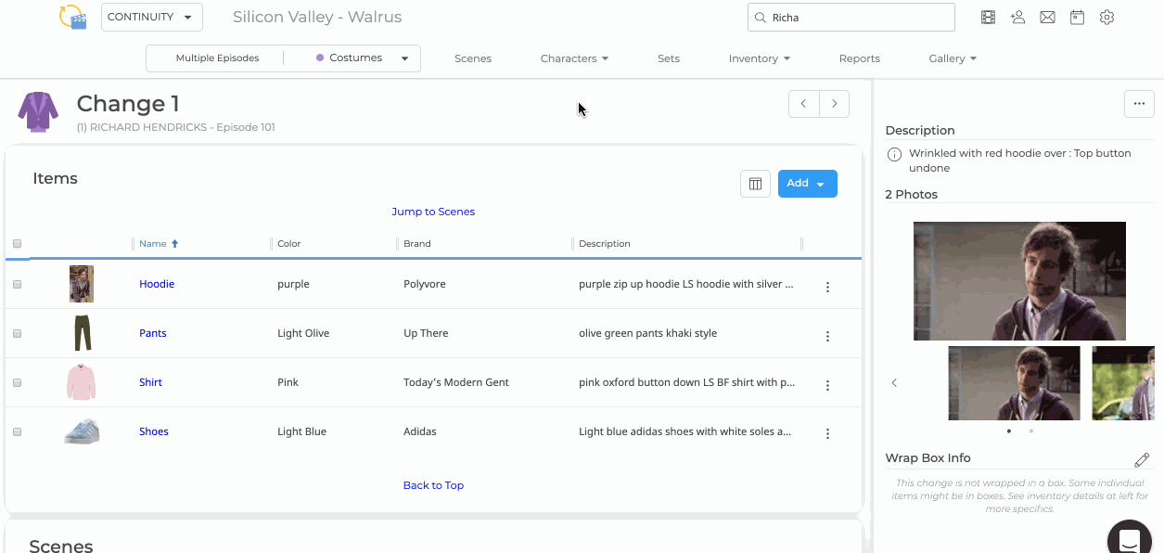
Task: Click the search magnifier icon
Action: pos(761,18)
